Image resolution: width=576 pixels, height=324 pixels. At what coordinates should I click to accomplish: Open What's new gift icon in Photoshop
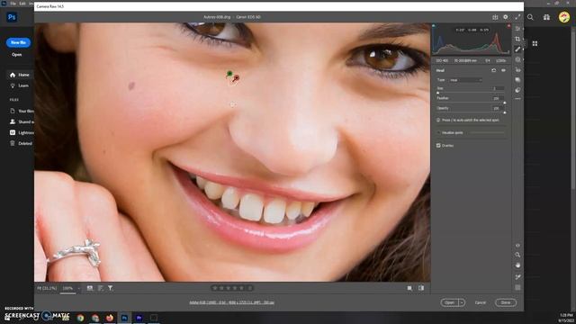[x=546, y=17]
